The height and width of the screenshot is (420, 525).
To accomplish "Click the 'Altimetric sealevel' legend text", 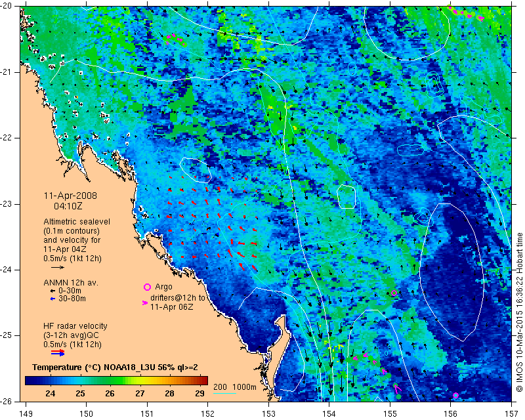I will pos(77,222).
